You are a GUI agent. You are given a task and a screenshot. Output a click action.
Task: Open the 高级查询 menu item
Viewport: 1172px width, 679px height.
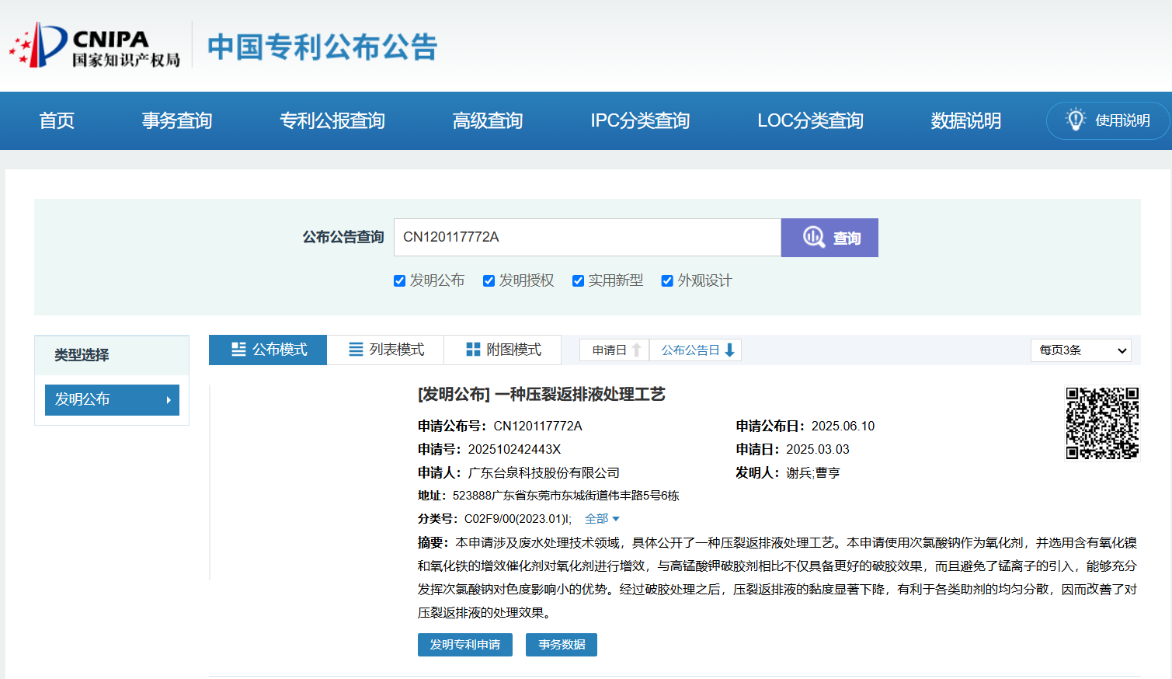(487, 120)
